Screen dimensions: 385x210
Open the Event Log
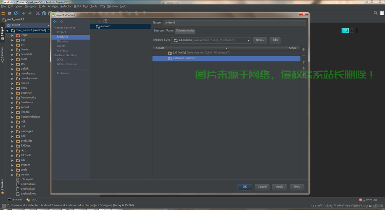click(x=368, y=199)
